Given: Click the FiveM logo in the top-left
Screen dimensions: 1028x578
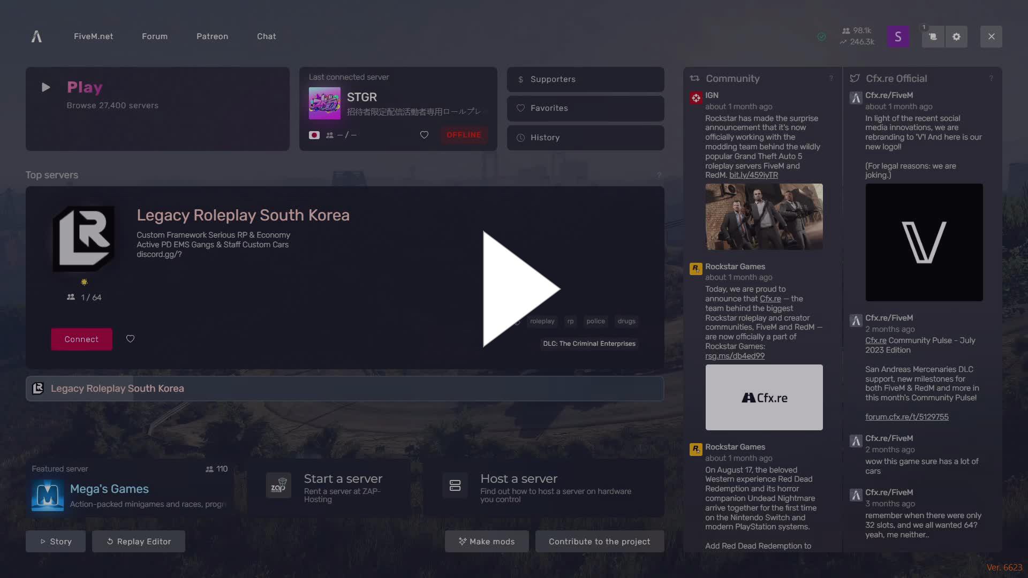Looking at the screenshot, I should (36, 36).
